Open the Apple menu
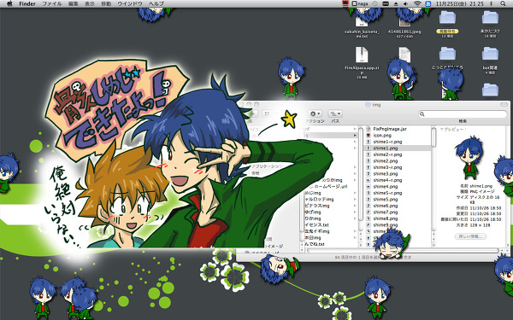The image size is (513, 320). 9,3
